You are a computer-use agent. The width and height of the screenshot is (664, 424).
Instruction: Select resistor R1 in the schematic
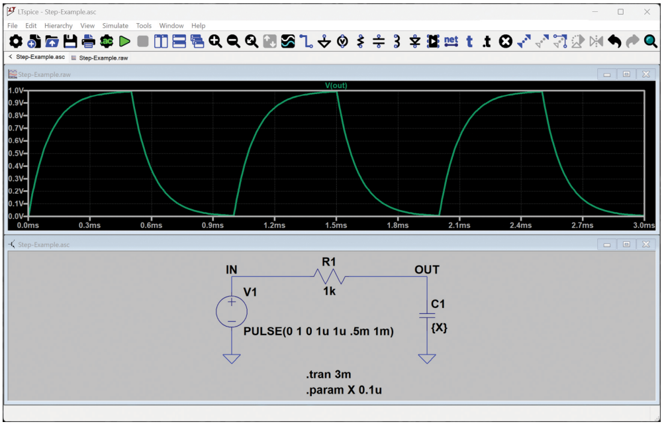tap(329, 277)
